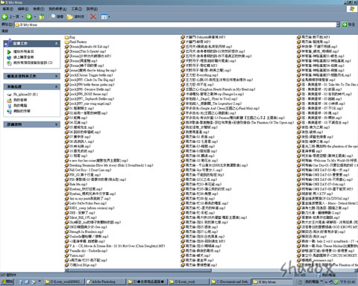Expand the address bar dropdown arrow

pos(338,25)
